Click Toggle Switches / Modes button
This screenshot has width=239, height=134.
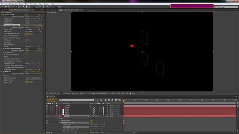pos(97,133)
